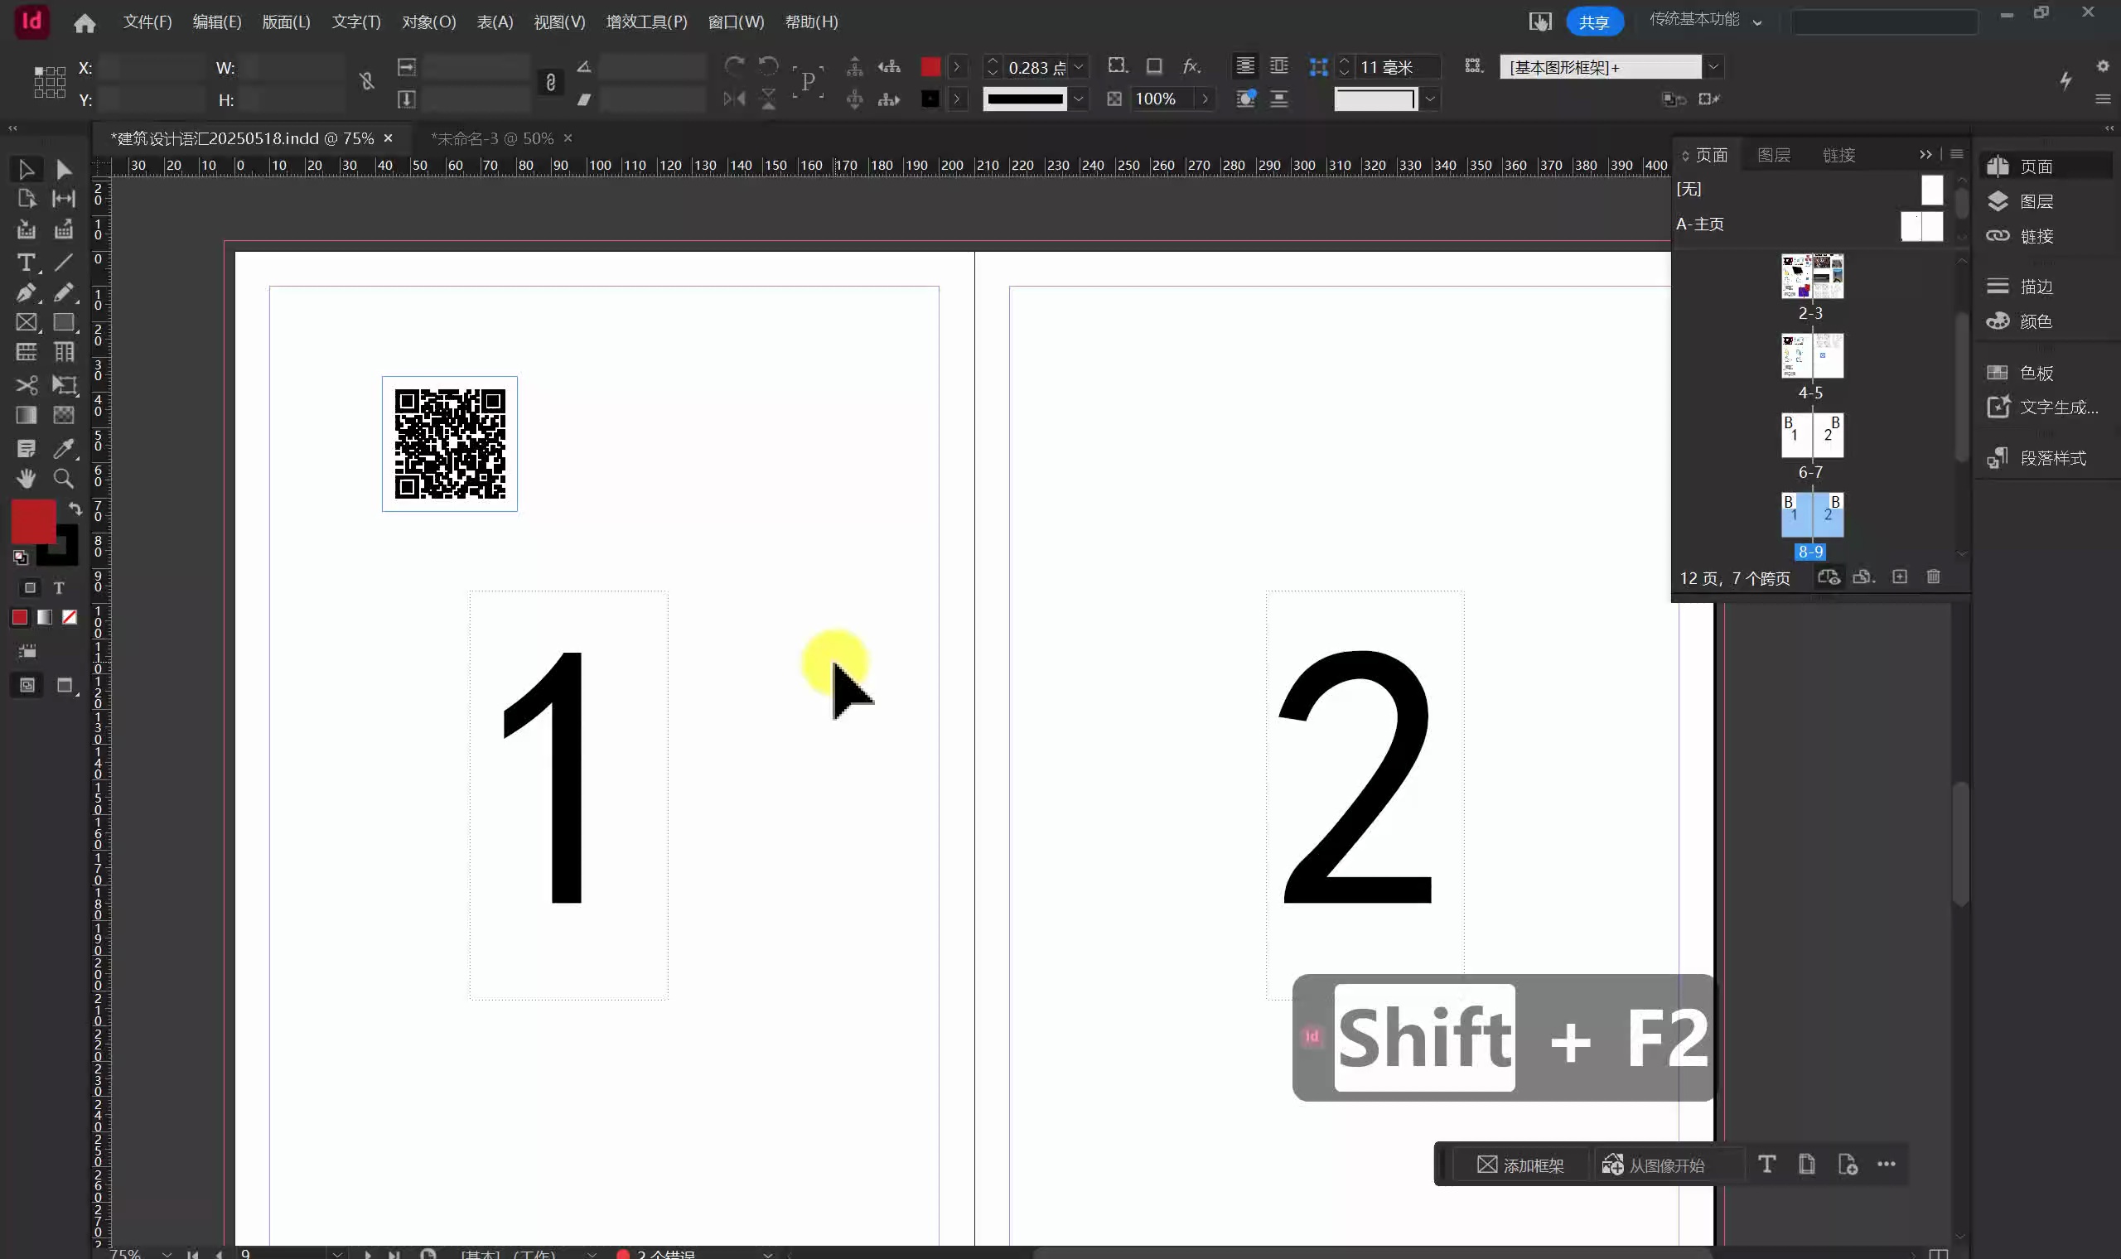
Task: Select the Zoom tool
Action: [x=64, y=479]
